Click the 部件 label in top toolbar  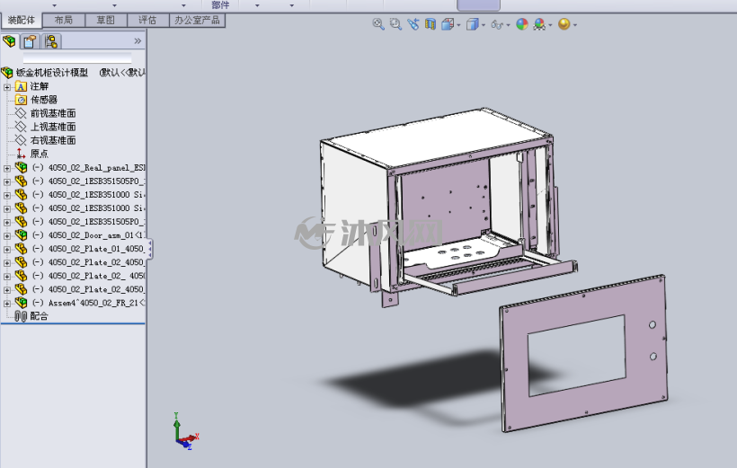pos(220,5)
